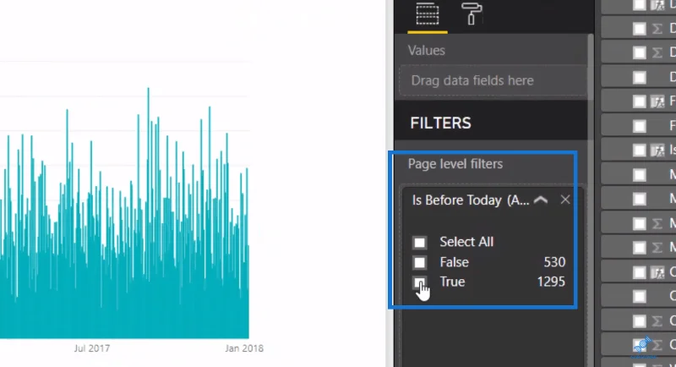676x367 pixels.
Task: Remove the Is Before Today filter
Action: [x=565, y=200]
